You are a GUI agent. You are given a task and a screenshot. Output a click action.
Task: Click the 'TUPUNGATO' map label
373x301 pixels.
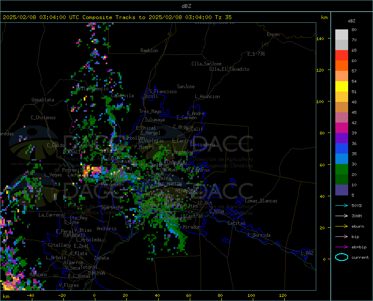click(74, 236)
